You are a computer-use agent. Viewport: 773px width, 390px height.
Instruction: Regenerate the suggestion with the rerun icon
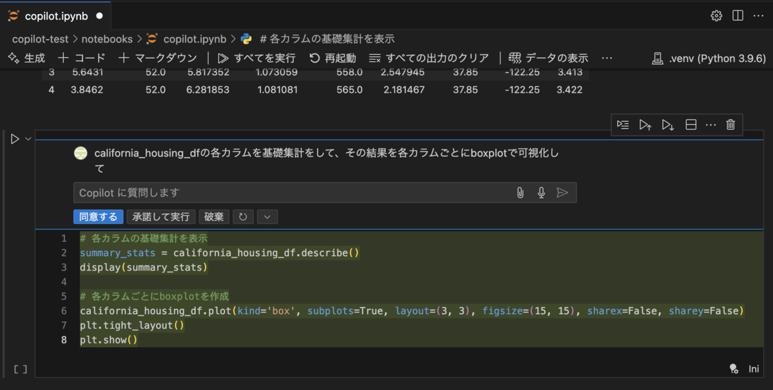pos(243,217)
